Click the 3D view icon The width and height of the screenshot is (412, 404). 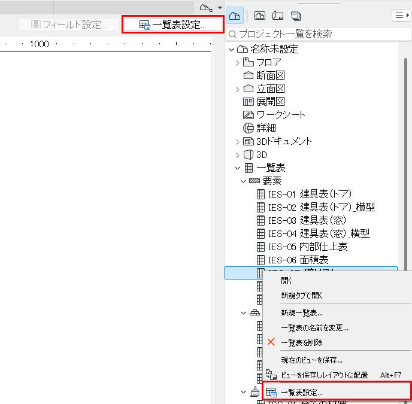(x=249, y=155)
